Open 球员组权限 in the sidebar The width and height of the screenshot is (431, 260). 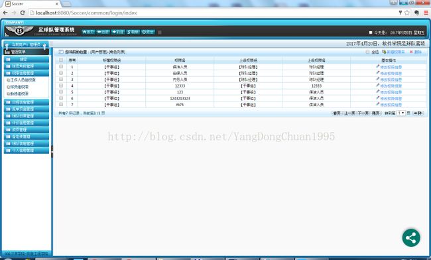pos(19,87)
